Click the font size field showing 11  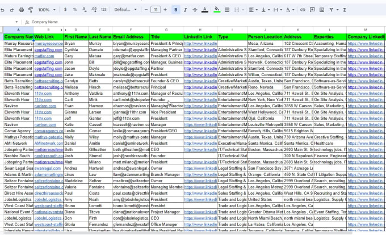point(156,10)
